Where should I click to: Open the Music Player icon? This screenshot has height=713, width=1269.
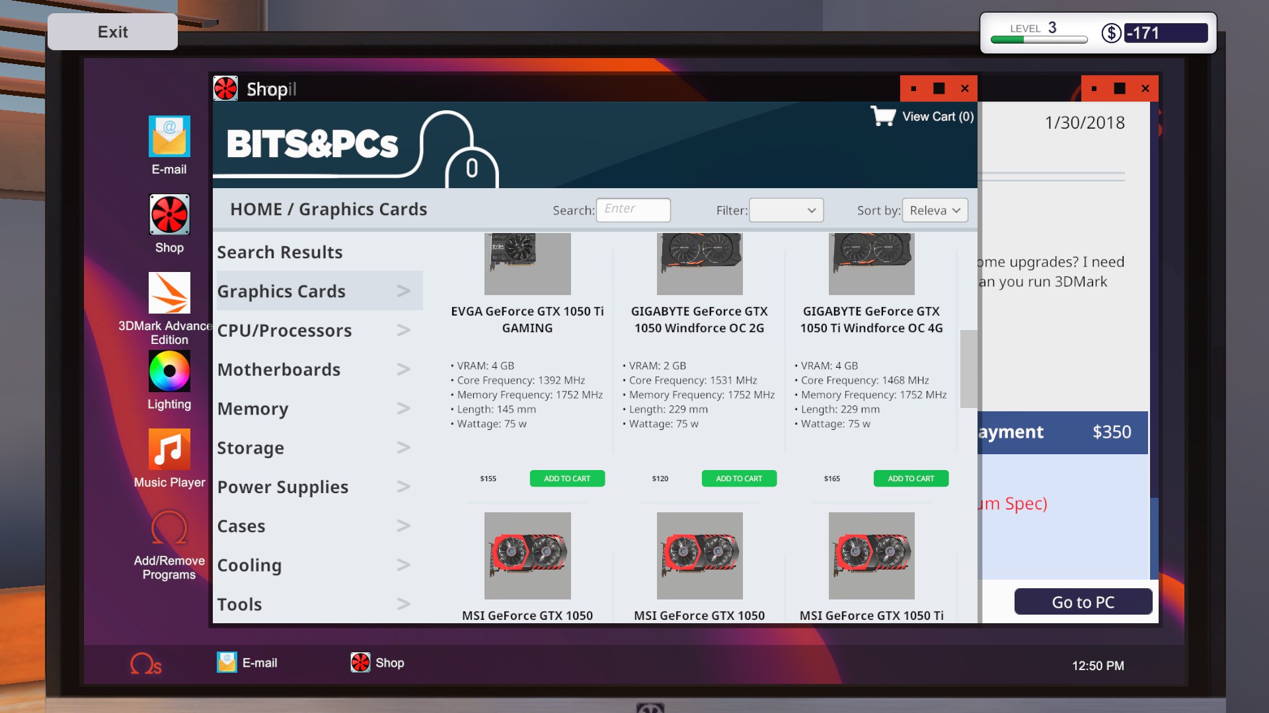(x=169, y=450)
